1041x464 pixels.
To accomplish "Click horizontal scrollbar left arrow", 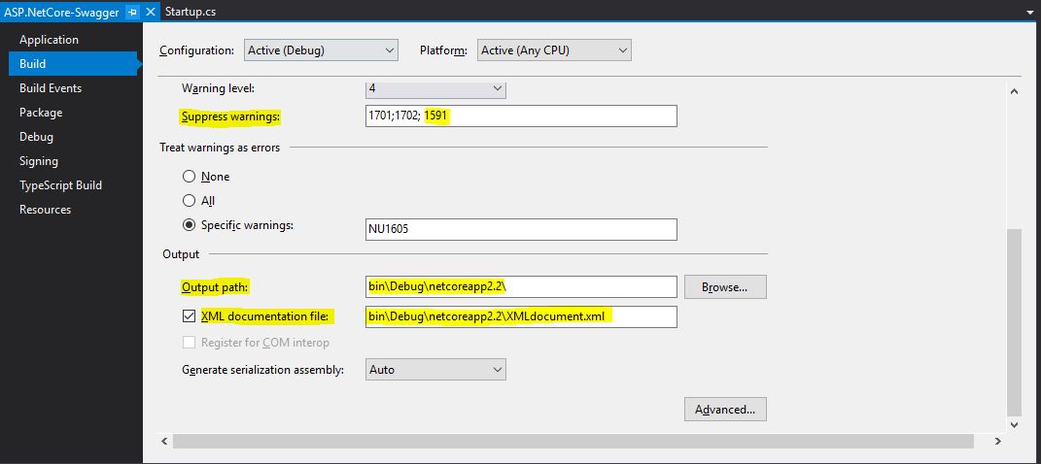I will pos(165,441).
